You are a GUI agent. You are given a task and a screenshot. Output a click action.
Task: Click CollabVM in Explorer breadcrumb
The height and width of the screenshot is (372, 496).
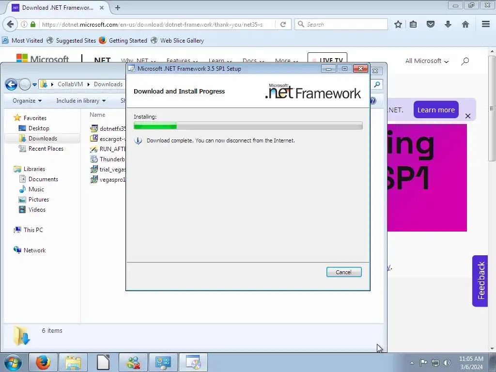click(x=70, y=84)
